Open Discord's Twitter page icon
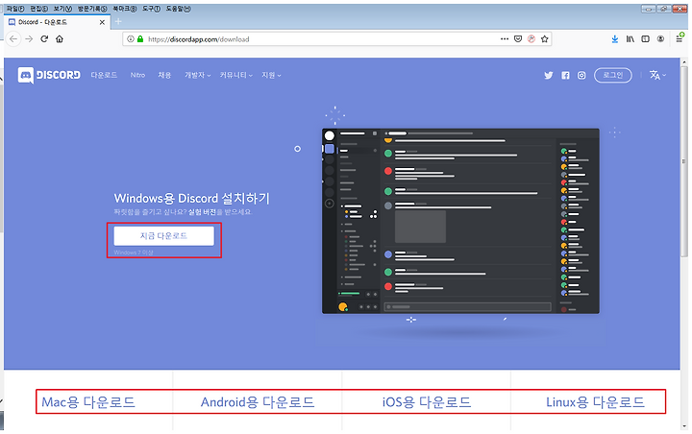This screenshot has width=692, height=434. tap(549, 76)
